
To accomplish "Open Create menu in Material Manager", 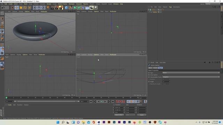I will click(9, 105).
